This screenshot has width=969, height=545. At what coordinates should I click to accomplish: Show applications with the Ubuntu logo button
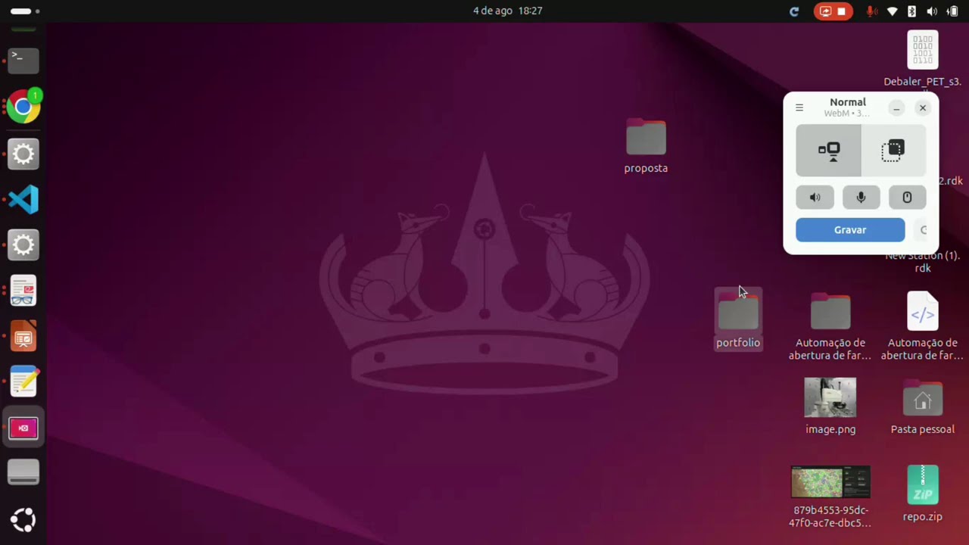[x=23, y=520]
